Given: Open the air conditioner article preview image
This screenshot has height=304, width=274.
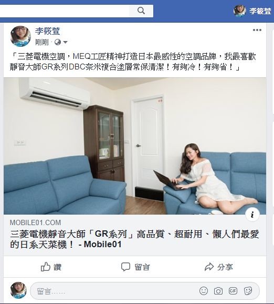Looking at the screenshot, I should pos(135,146).
